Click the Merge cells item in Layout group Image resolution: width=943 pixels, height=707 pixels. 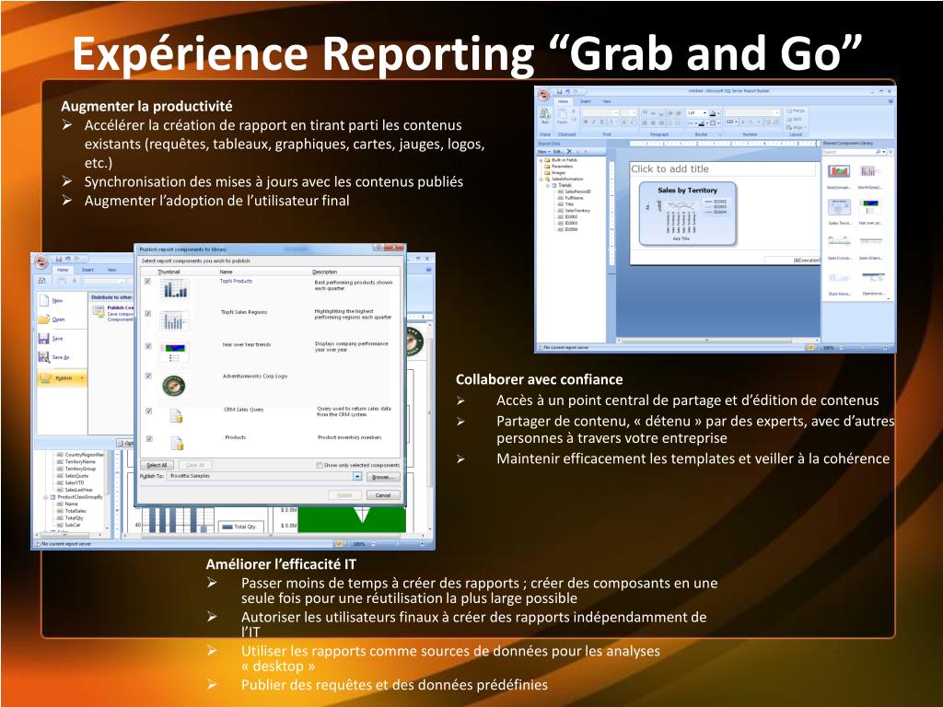point(796,110)
